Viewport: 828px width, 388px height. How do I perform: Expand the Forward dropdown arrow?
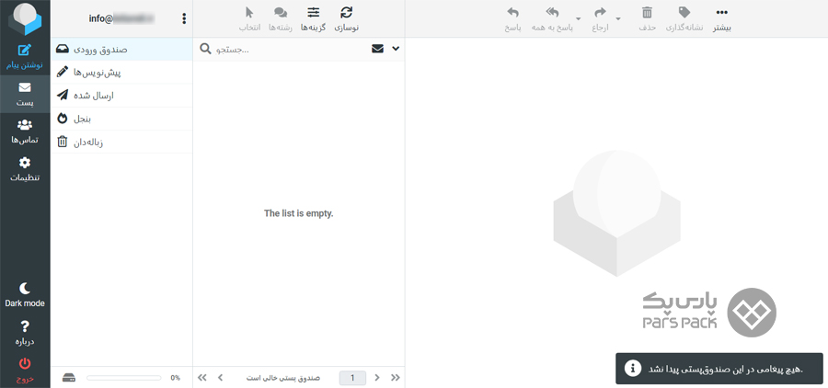618,19
